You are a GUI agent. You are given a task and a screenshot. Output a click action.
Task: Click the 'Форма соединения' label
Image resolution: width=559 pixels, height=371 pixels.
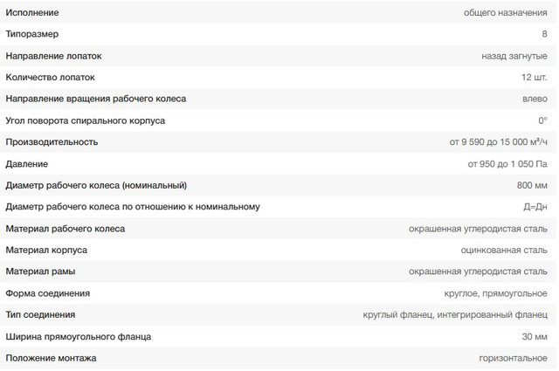point(47,293)
